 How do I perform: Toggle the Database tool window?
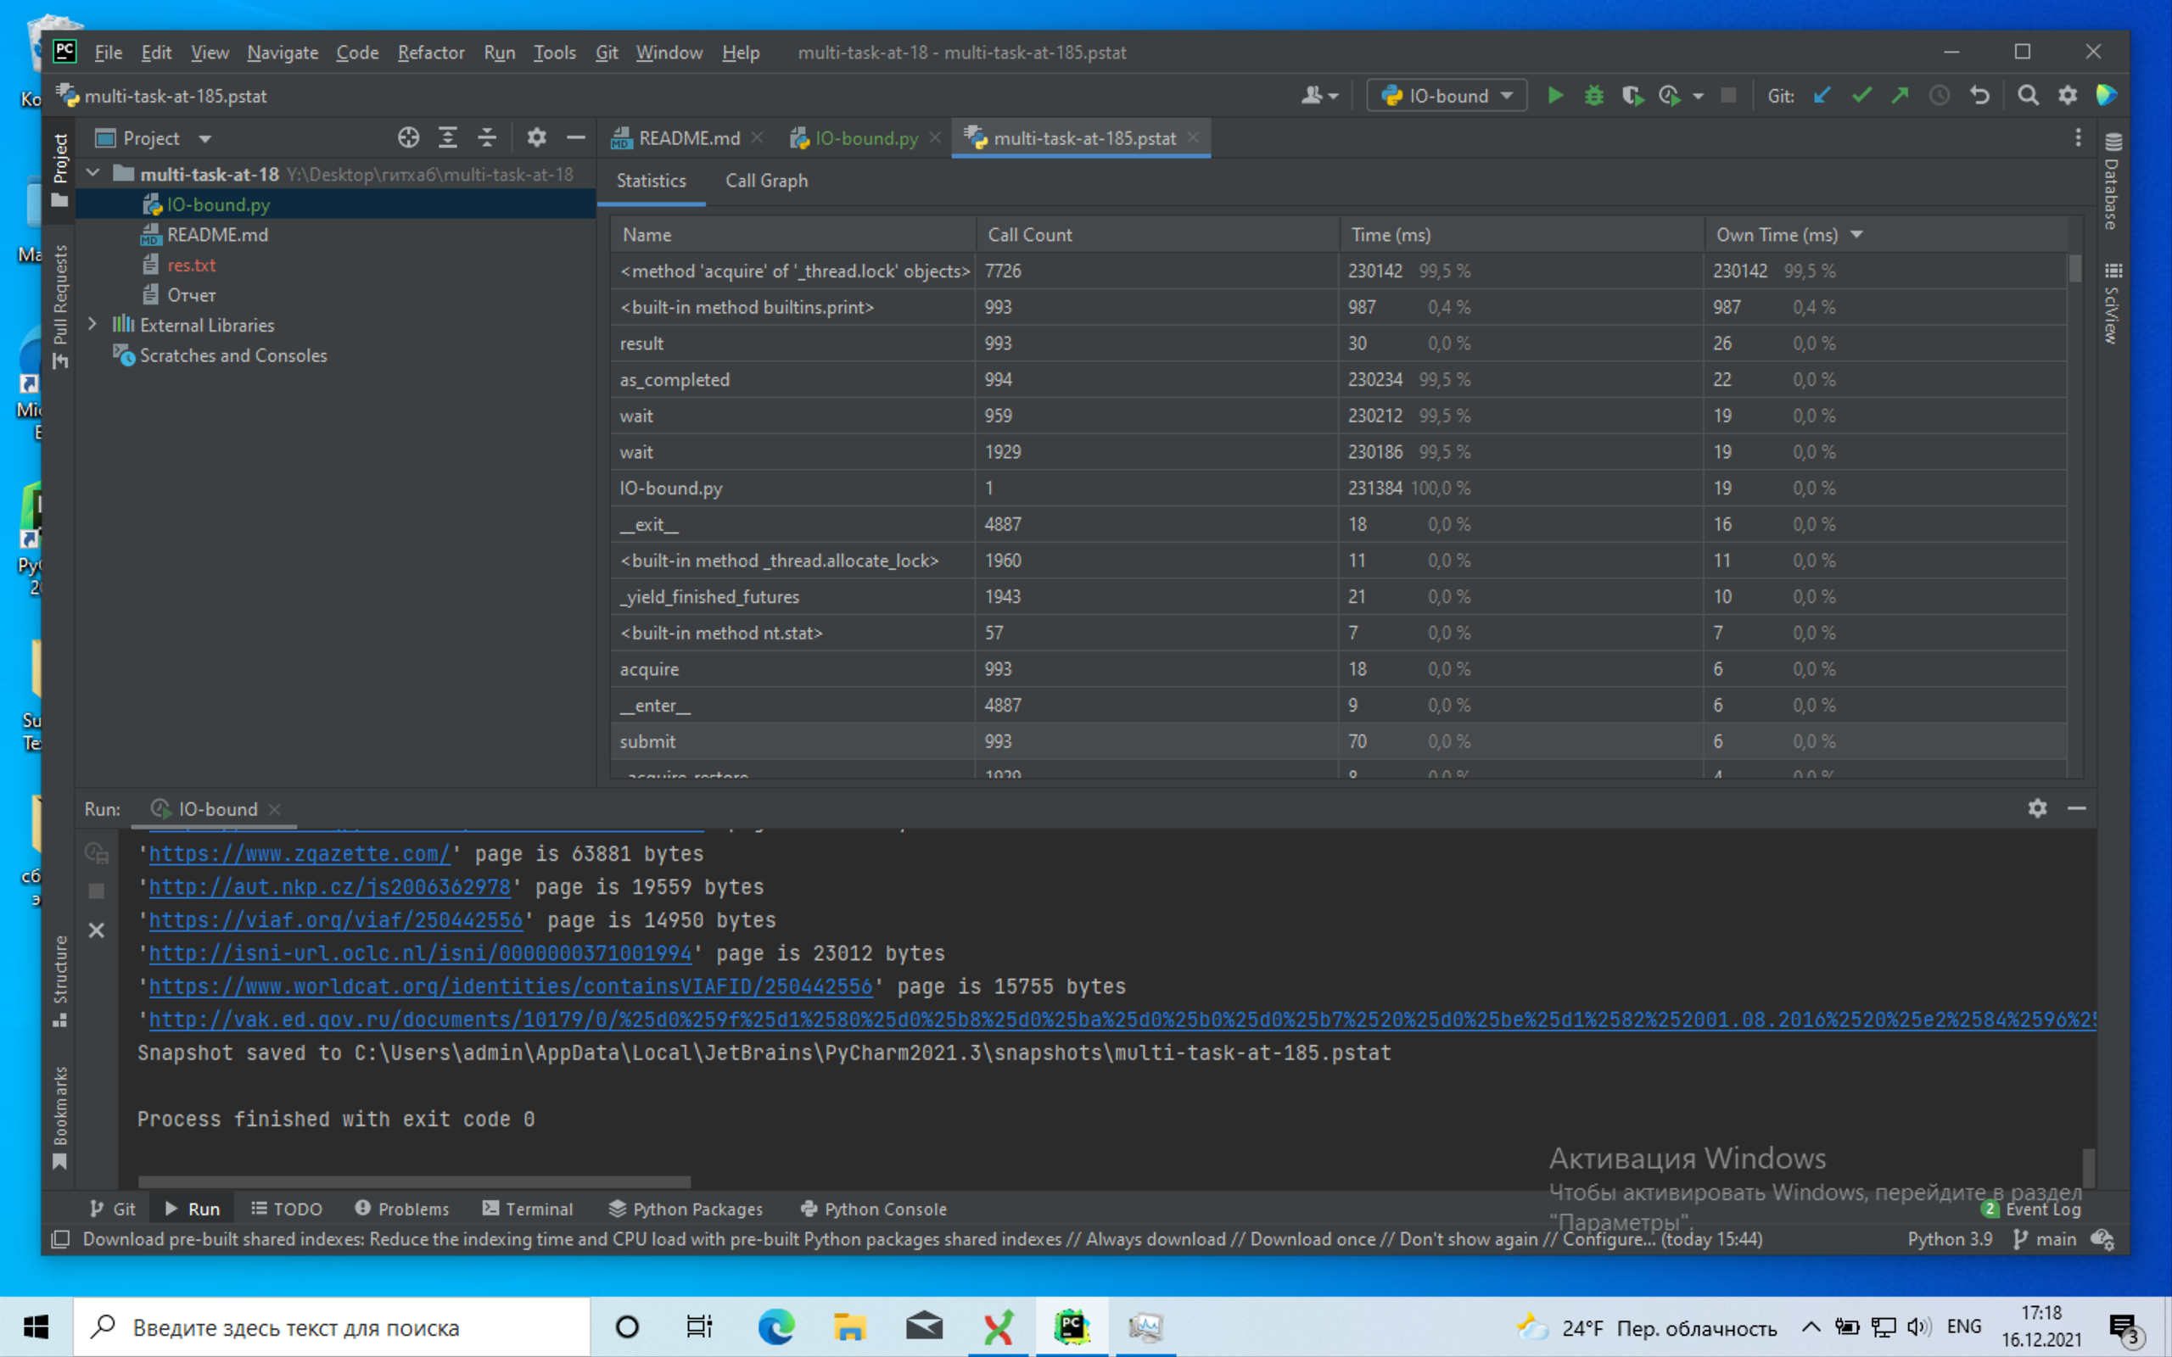point(2112,182)
